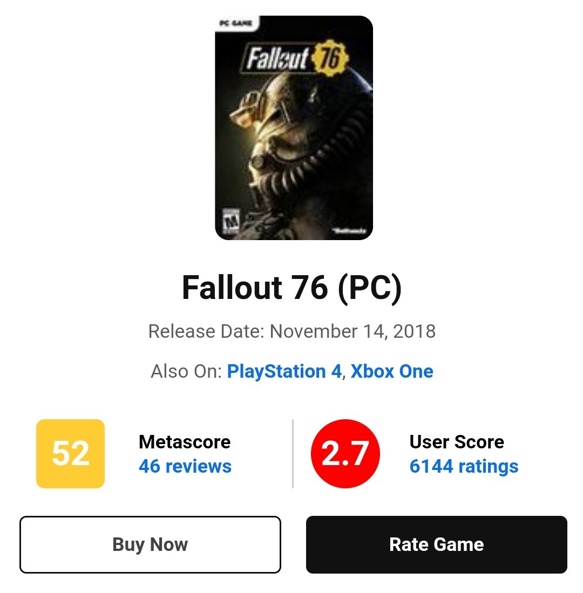Open the PlayStation 4 version link
The width and height of the screenshot is (583, 593).
click(284, 371)
